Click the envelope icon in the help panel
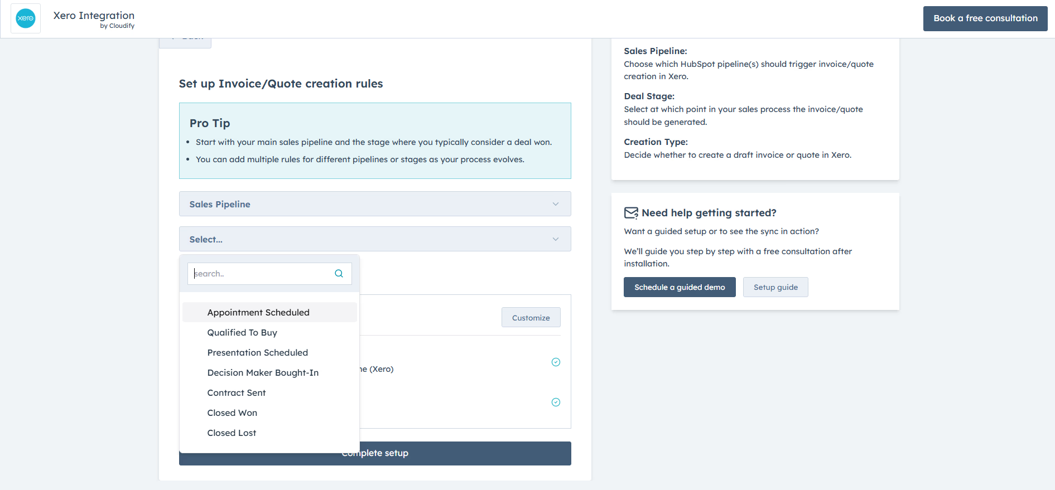Image resolution: width=1055 pixels, height=490 pixels. click(631, 212)
